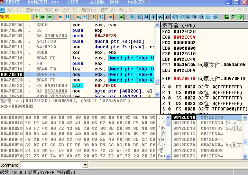Viewport: 248px width, 175px height.
Task: Select the ESI register value 00434C04
Action: click(x=185, y=65)
